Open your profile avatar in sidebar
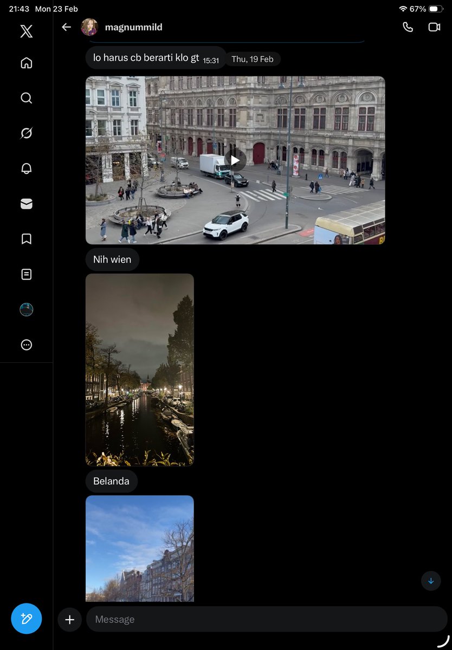The height and width of the screenshot is (650, 452). click(x=26, y=309)
